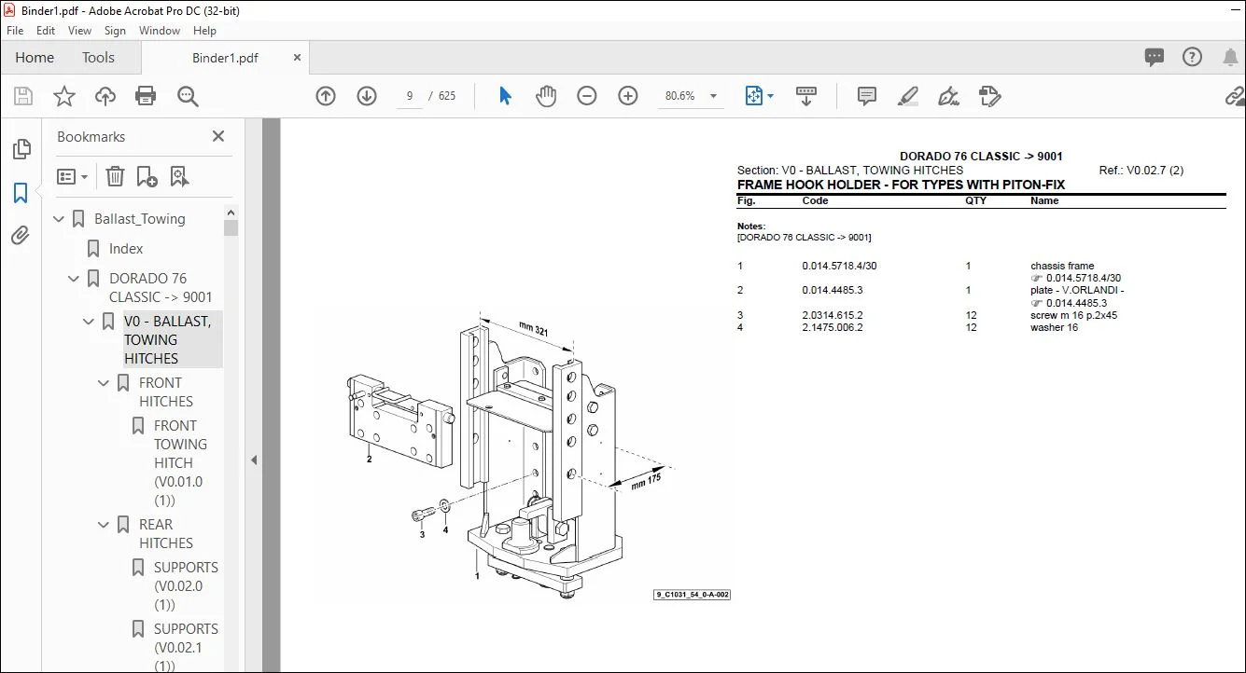Select the Index bookmark
This screenshot has height=673, width=1246.
pyautogui.click(x=126, y=249)
